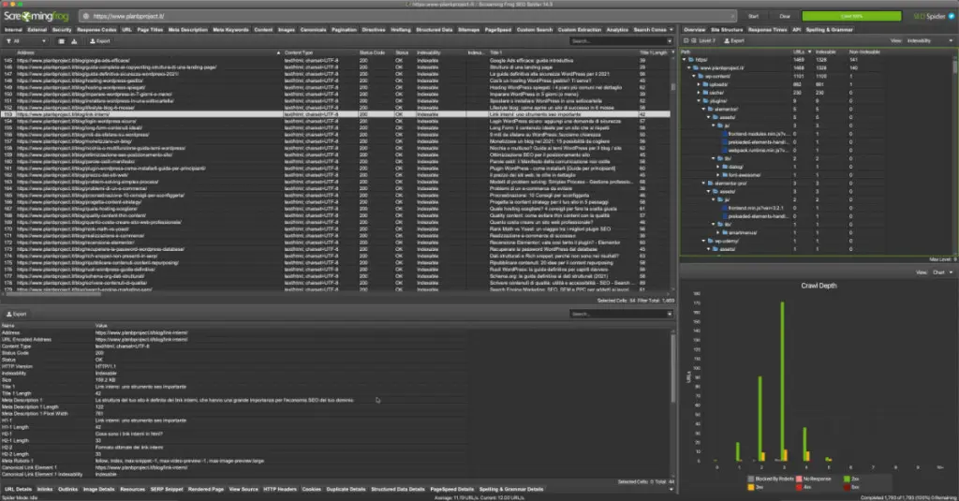
Task: Collapse the https/ tree node
Action: click(685, 60)
